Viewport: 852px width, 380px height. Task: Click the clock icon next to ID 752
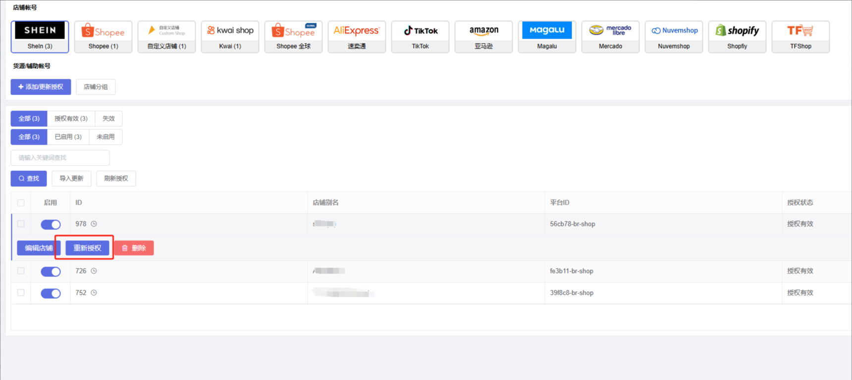click(94, 293)
